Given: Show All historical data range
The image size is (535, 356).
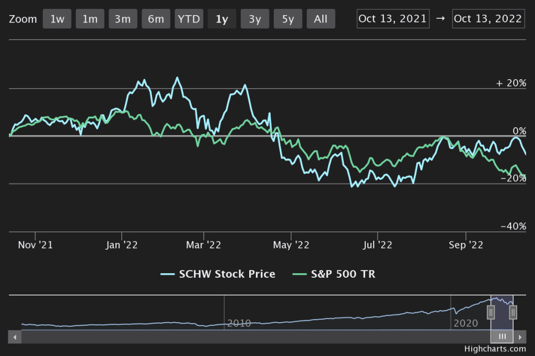Looking at the screenshot, I should 321,19.
